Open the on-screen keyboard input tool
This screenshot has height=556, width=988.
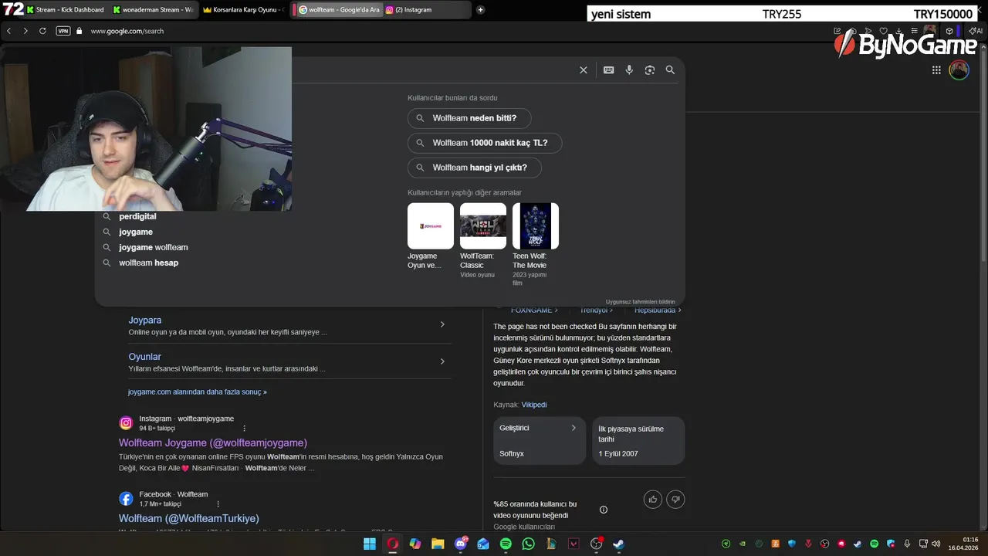click(x=608, y=70)
